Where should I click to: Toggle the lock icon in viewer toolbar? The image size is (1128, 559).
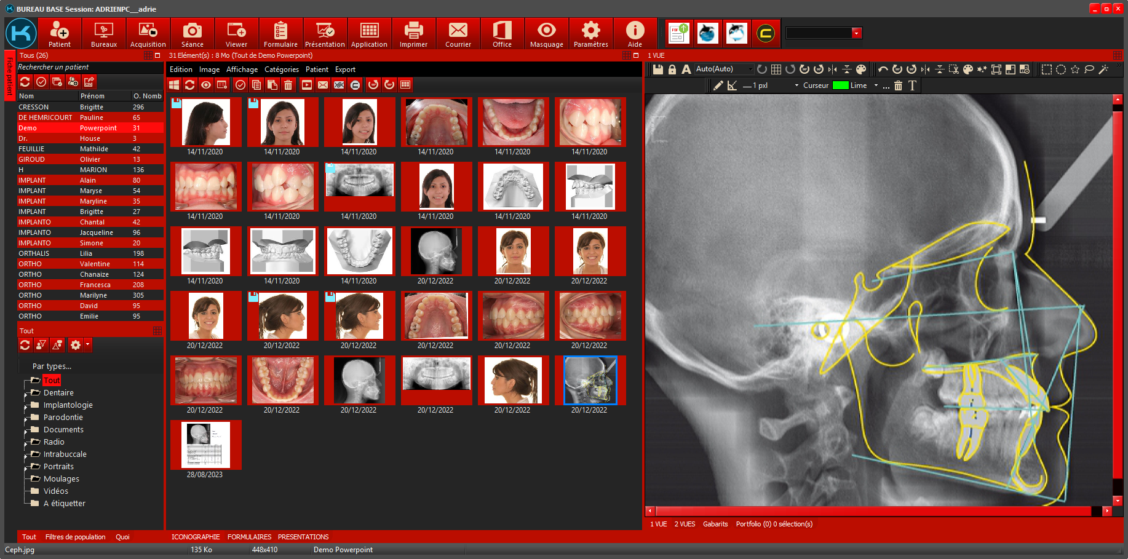coord(672,69)
